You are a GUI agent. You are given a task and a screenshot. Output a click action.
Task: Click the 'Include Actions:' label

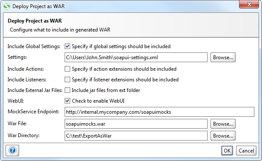[x=26, y=69]
